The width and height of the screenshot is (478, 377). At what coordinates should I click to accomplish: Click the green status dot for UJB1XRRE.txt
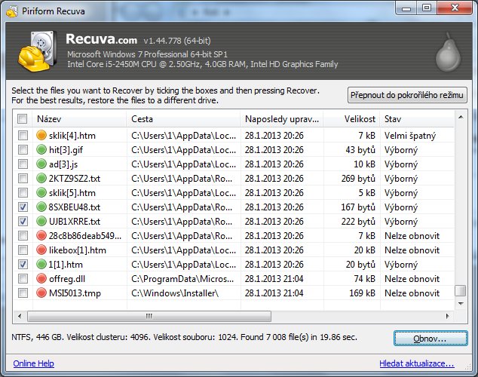pyautogui.click(x=41, y=221)
